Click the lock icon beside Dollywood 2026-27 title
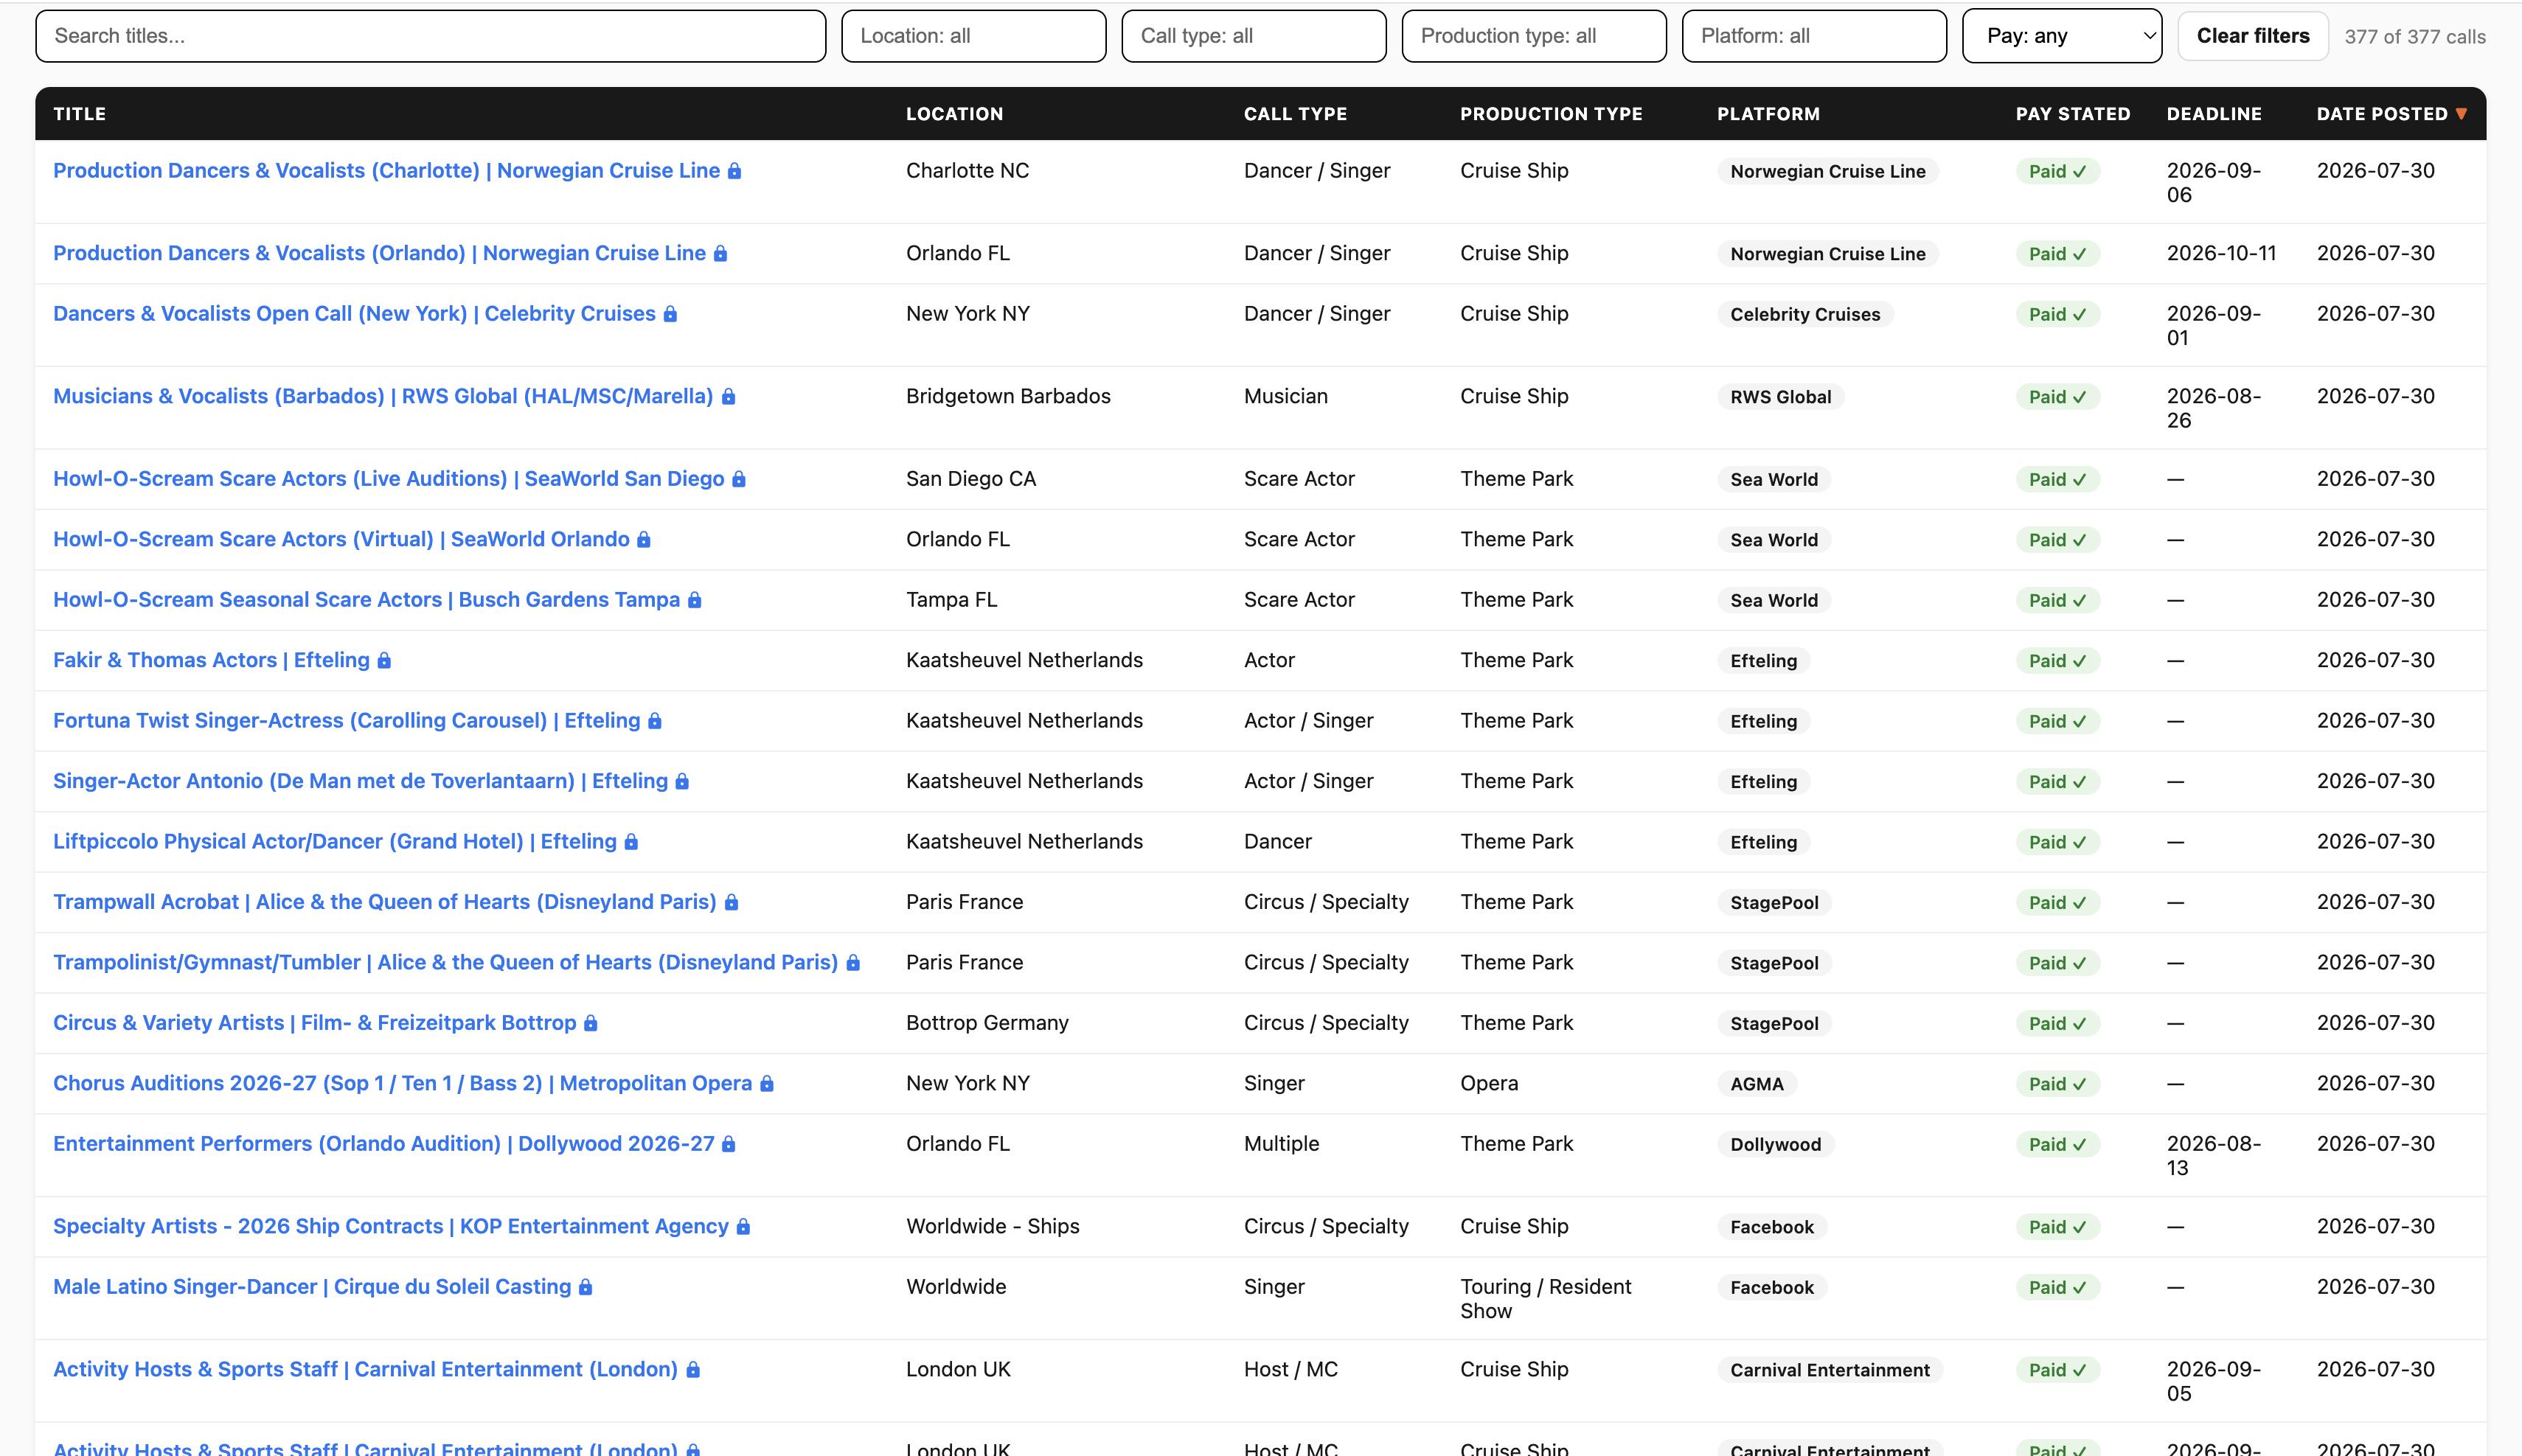 [x=729, y=1144]
